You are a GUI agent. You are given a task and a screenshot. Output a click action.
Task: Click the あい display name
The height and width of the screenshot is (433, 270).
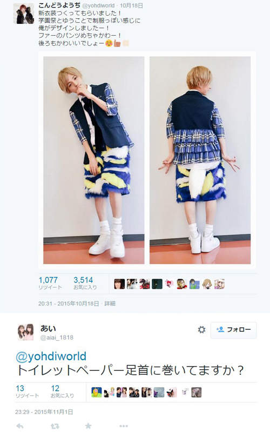click(x=48, y=328)
